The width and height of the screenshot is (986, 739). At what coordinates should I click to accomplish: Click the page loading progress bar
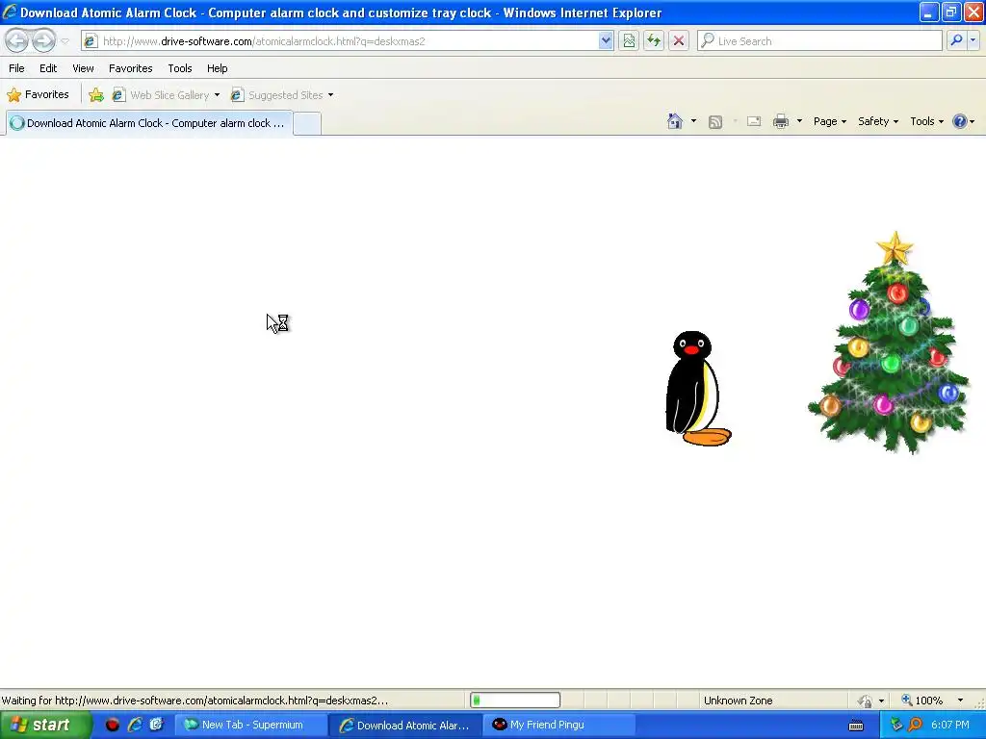515,701
